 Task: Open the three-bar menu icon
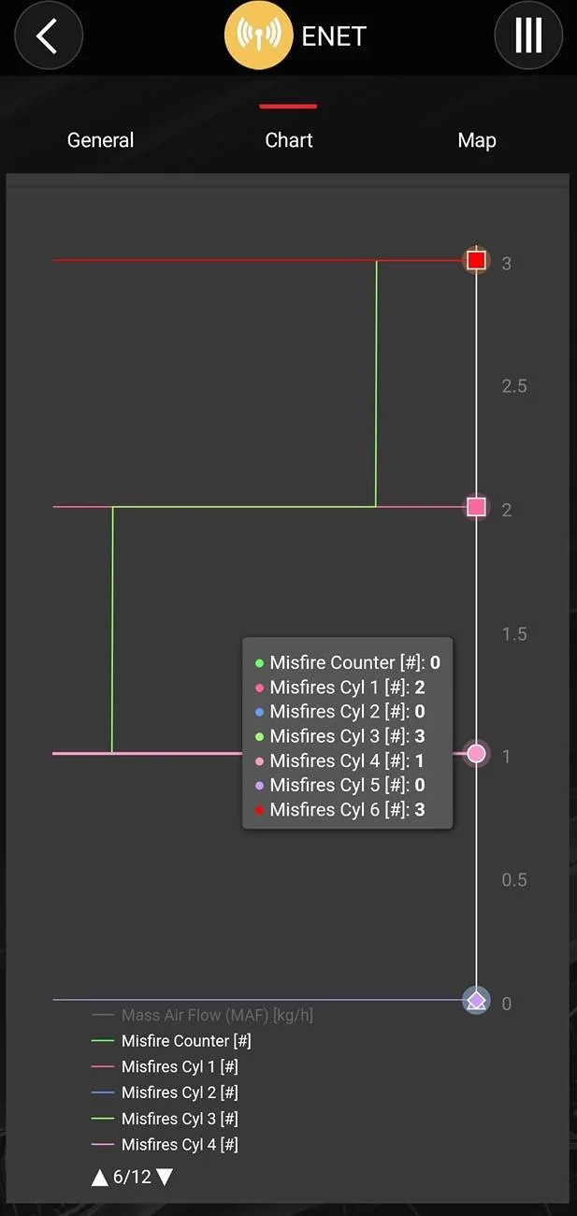click(528, 36)
